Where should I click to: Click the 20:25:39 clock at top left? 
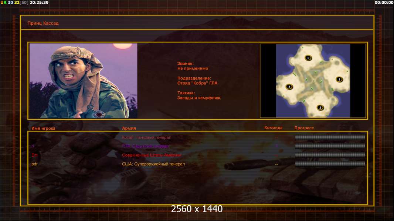39,3
